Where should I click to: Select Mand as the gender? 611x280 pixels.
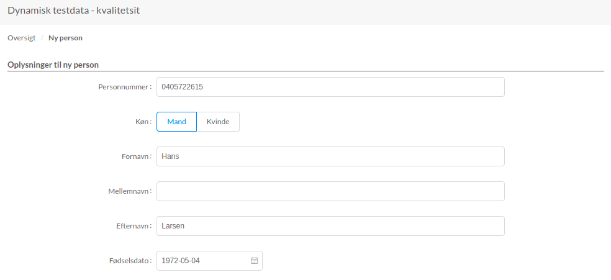(176, 122)
